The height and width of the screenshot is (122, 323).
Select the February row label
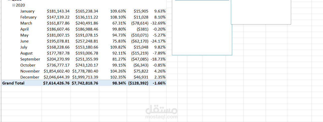pyautogui.click(x=28, y=17)
